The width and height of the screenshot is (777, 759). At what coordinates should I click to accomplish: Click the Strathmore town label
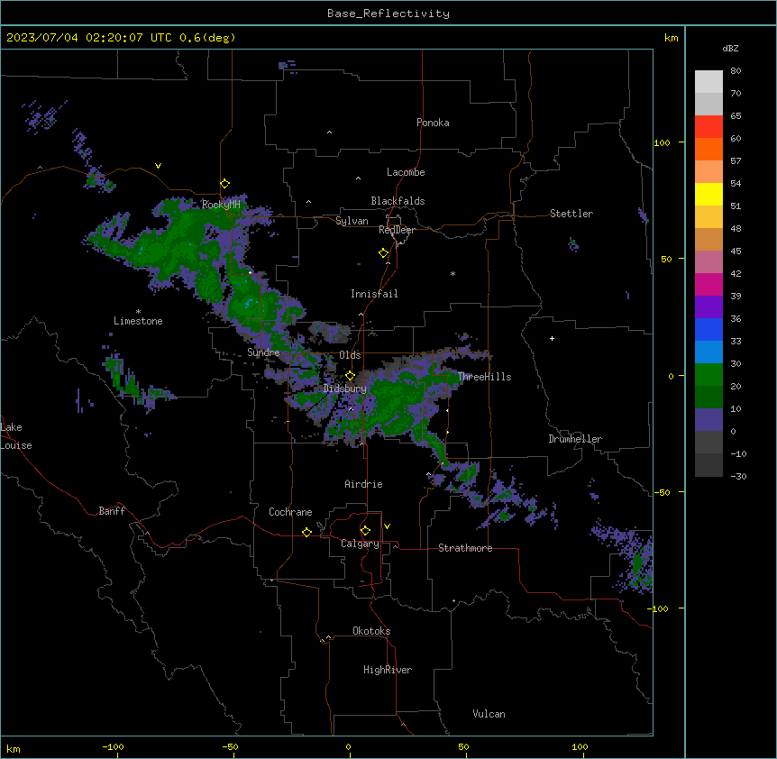tap(465, 548)
